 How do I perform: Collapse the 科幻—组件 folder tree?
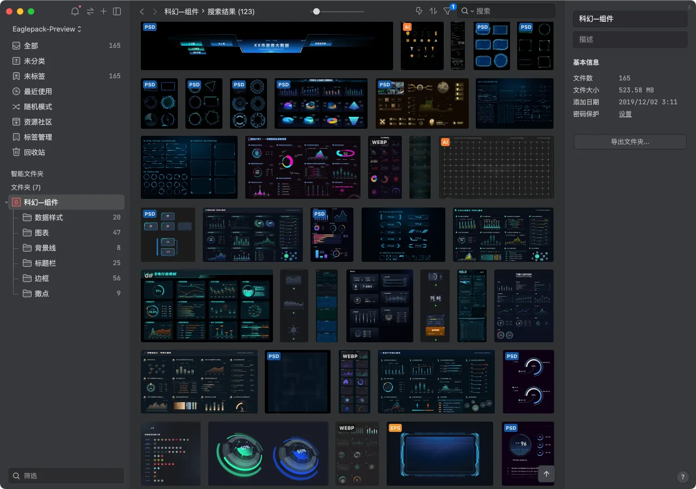(x=6, y=203)
